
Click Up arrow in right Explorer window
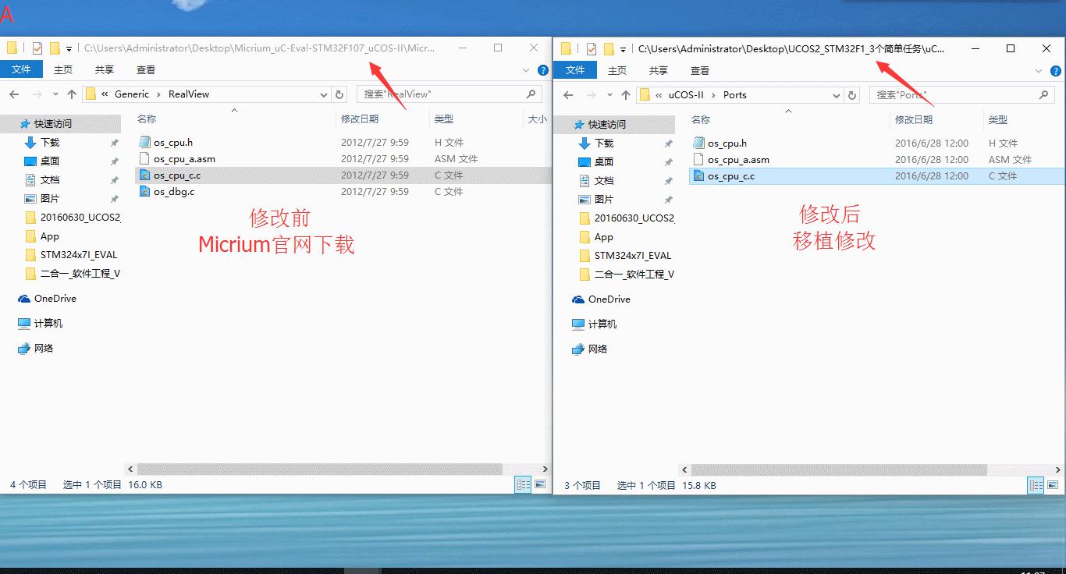pos(626,94)
